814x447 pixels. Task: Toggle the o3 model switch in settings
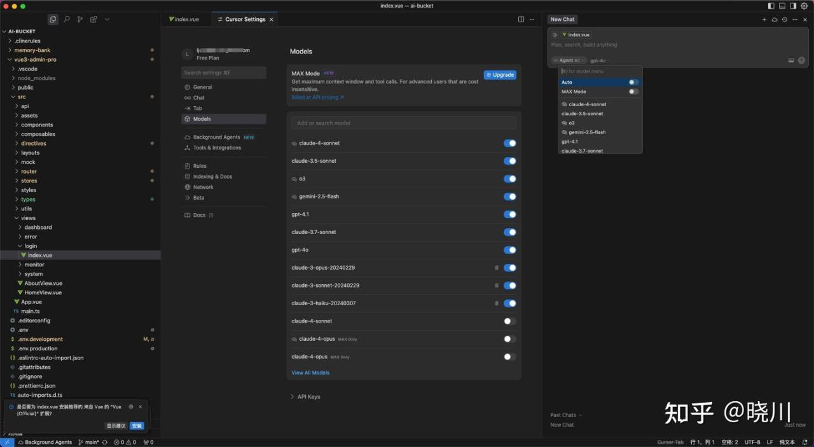[x=510, y=179]
